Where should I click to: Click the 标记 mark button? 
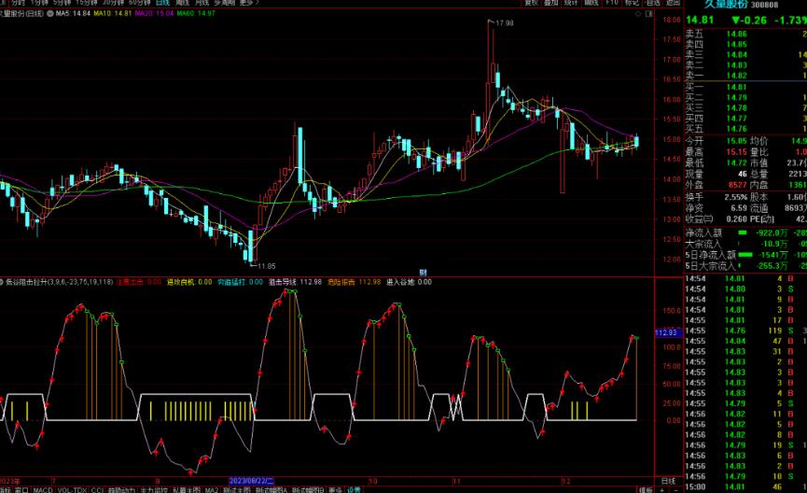(632, 3)
